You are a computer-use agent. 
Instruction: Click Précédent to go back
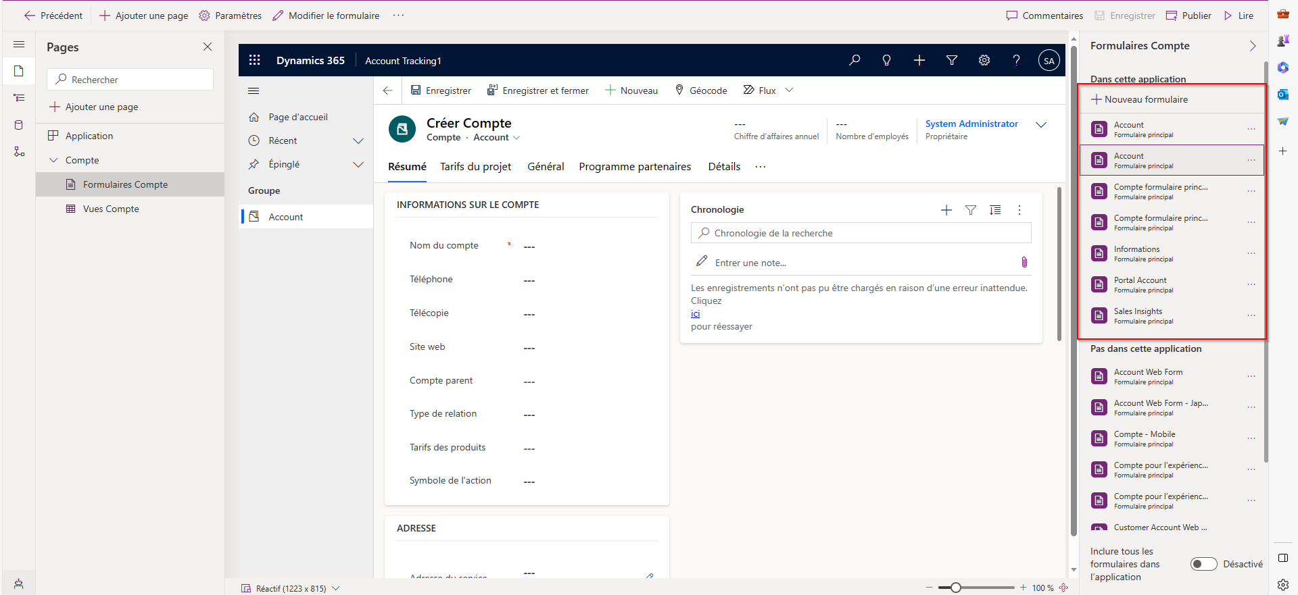[x=53, y=16]
